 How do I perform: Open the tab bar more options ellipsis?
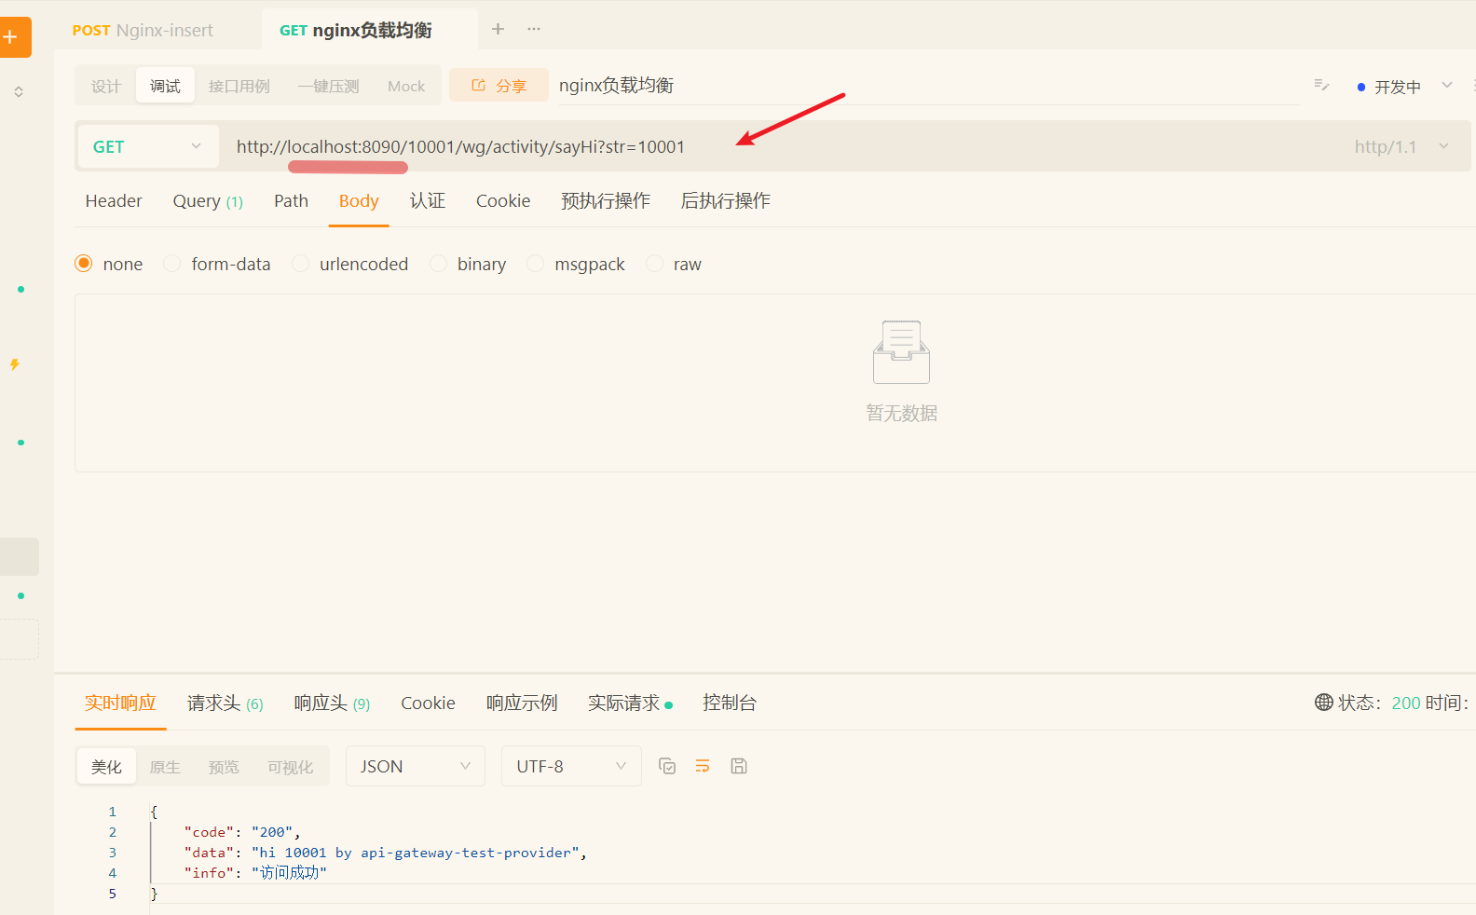pos(534,29)
